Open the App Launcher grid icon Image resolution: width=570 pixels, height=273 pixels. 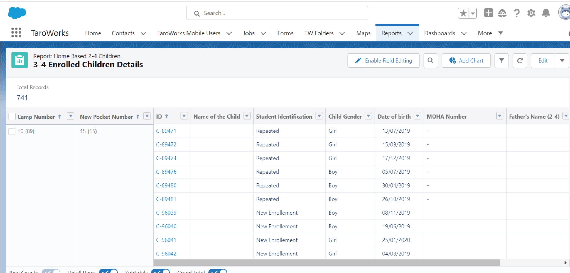pyautogui.click(x=16, y=33)
